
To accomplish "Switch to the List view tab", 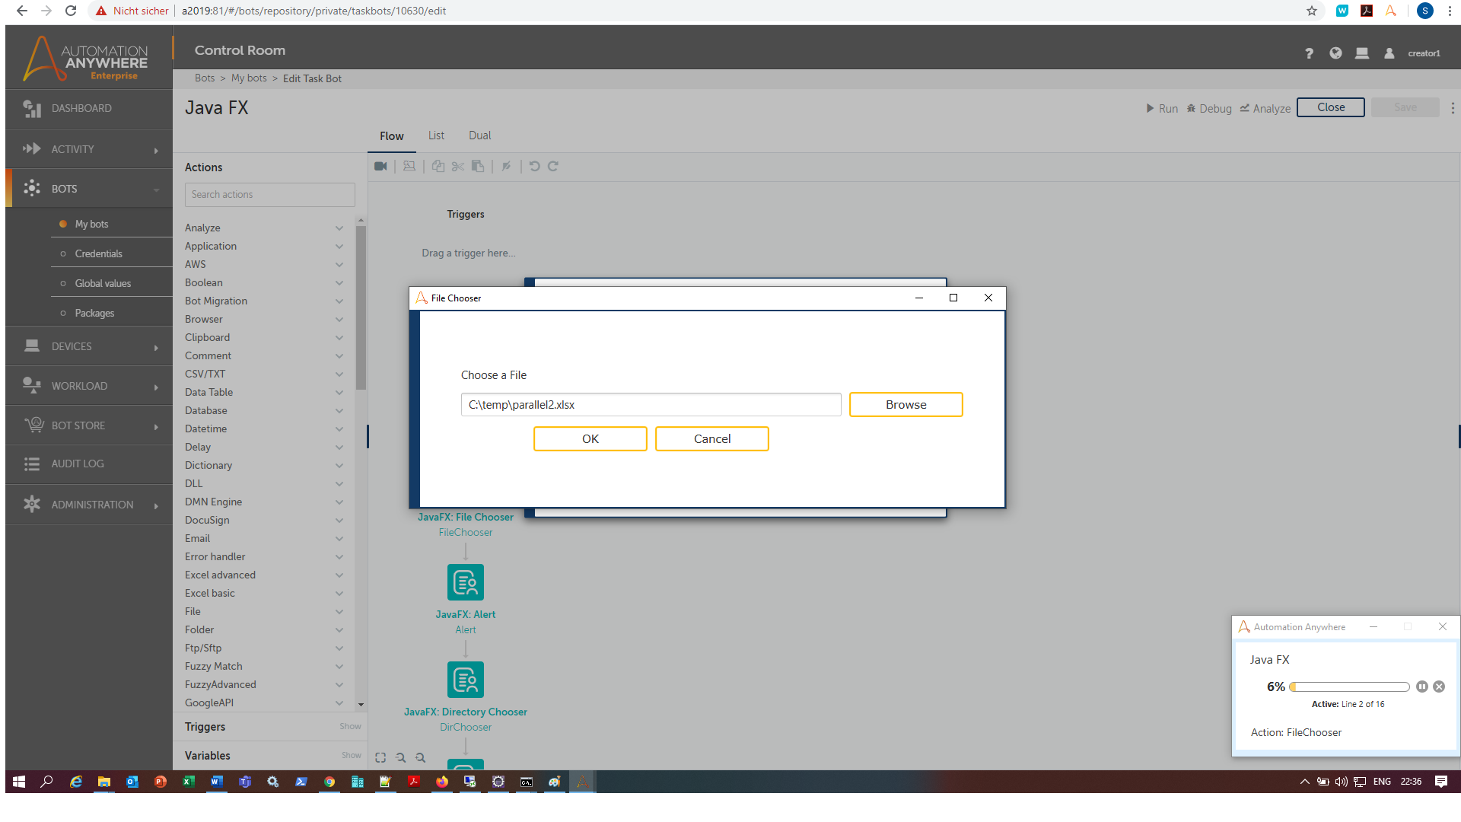I will [x=436, y=135].
